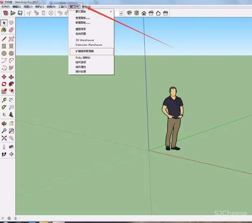The image size is (252, 223).
Task: Select the Tape Measure tool
Action: point(4,100)
